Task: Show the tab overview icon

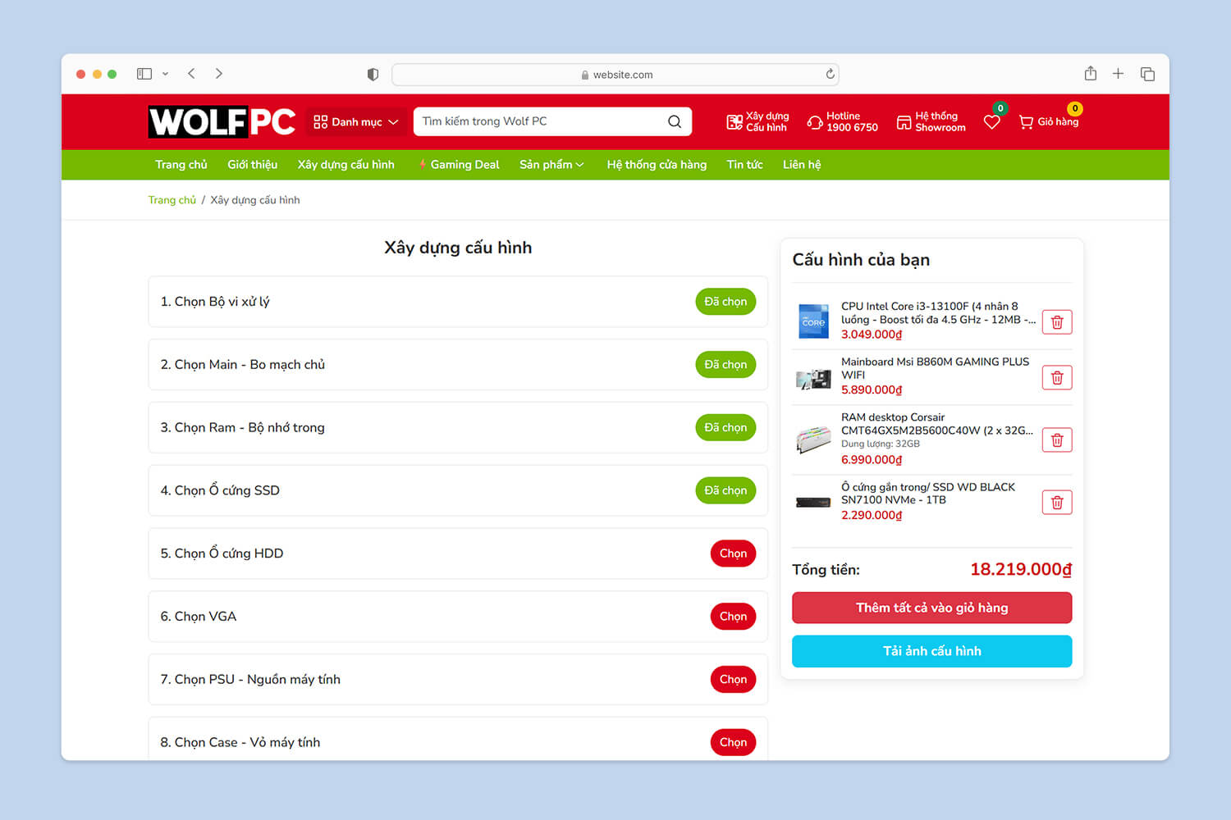Action: (1147, 74)
